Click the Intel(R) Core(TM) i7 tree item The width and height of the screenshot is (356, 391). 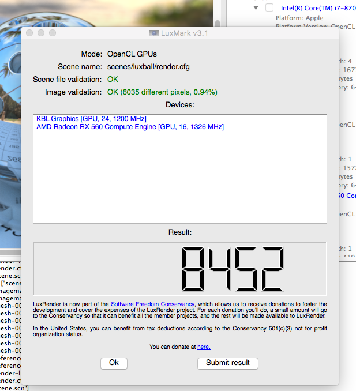(318, 8)
